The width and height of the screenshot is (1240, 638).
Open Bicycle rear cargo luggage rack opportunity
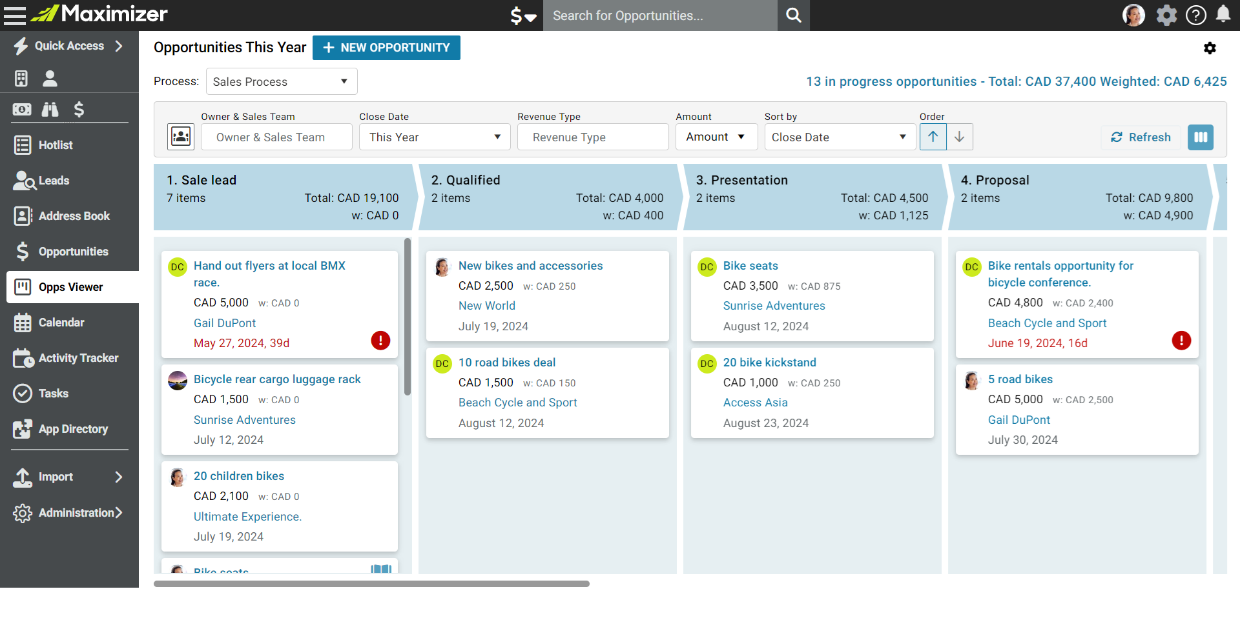coord(277,379)
